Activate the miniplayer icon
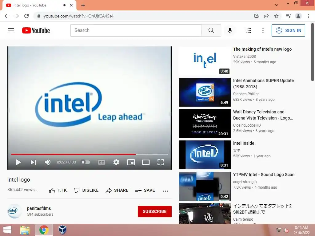The width and height of the screenshot is (315, 236). (131, 162)
